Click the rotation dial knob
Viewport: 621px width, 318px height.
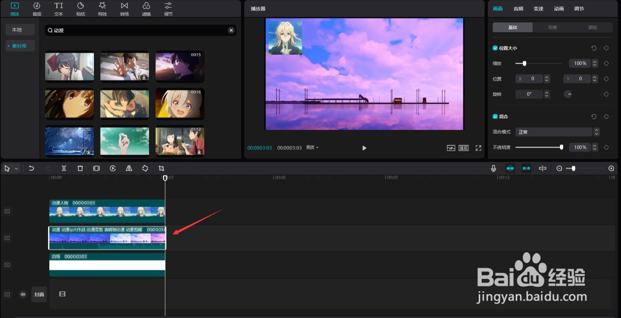[568, 94]
